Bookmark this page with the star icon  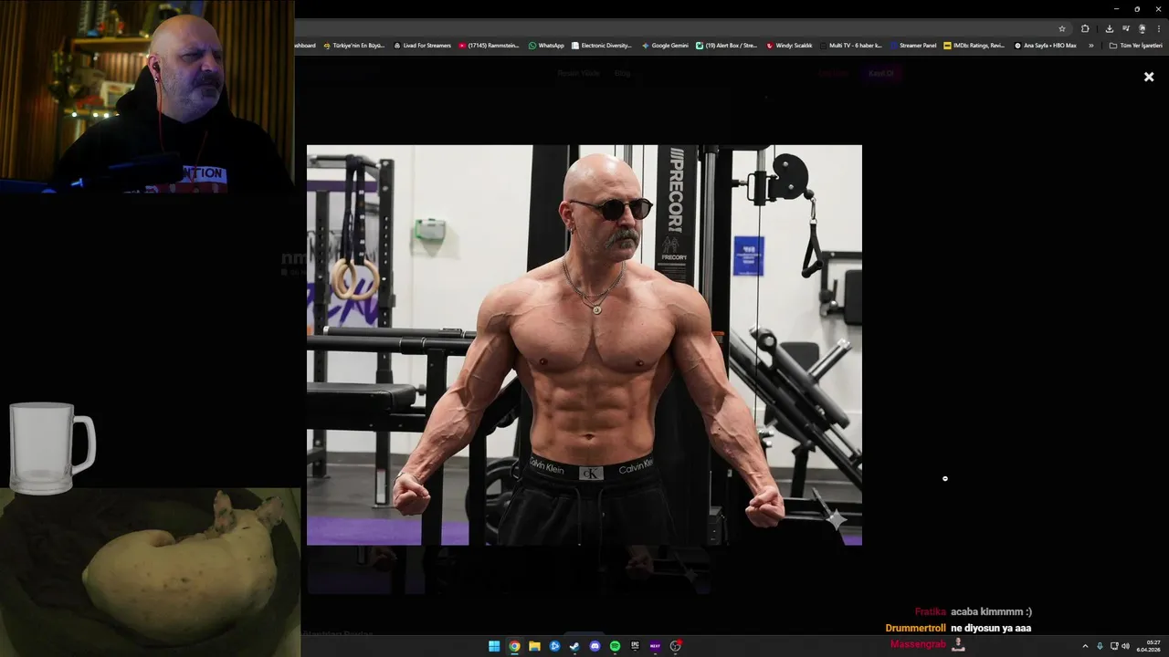pyautogui.click(x=1062, y=28)
